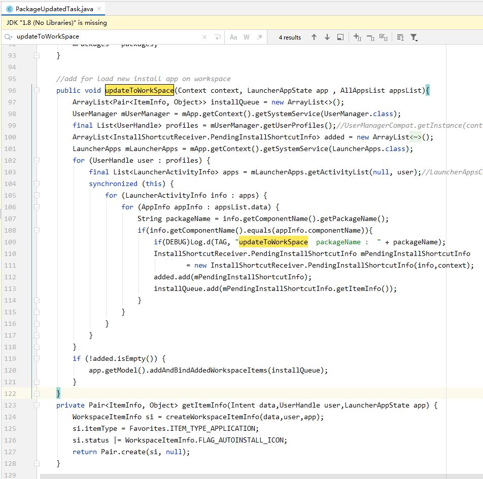
Task: Click fold end marker at line 118
Action: (37, 347)
